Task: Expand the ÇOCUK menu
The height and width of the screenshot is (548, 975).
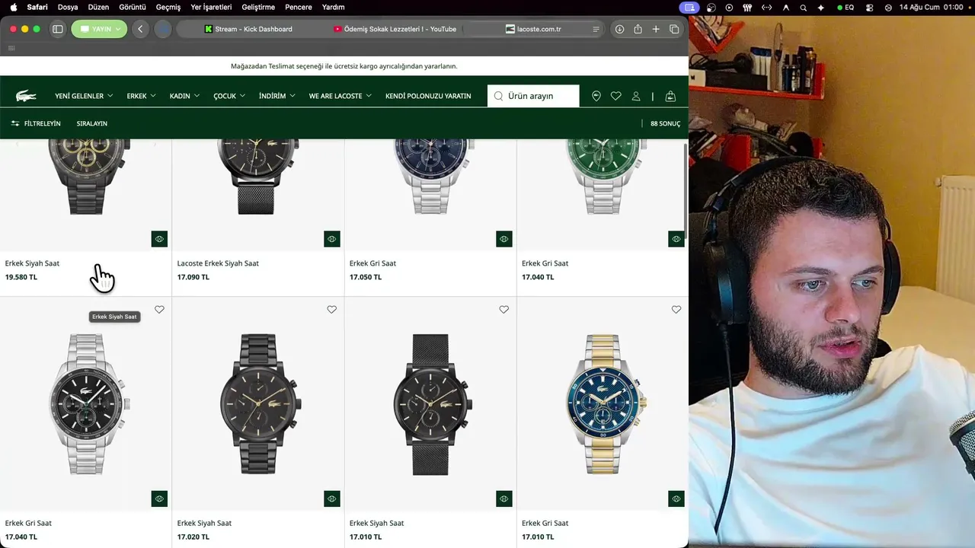Action: 229,96
